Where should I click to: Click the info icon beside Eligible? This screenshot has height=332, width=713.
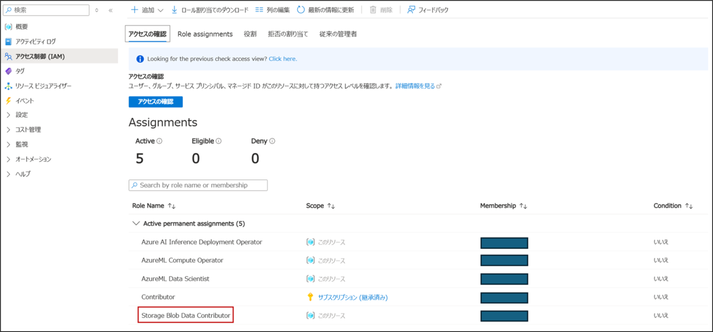(219, 141)
